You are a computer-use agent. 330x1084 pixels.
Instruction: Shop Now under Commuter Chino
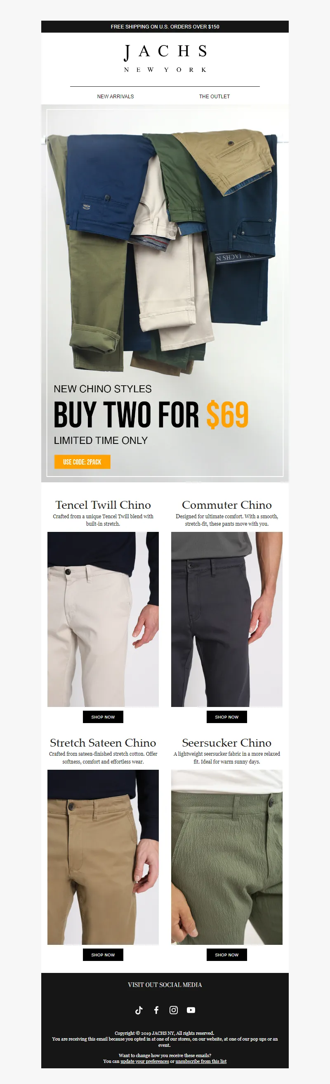(226, 716)
